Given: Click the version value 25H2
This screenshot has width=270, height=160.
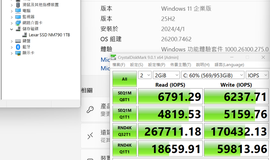Looking at the screenshot, I should 168,19.
